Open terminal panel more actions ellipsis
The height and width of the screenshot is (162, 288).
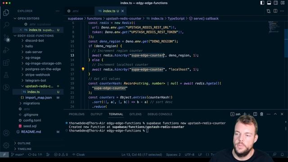[x=268, y=114]
